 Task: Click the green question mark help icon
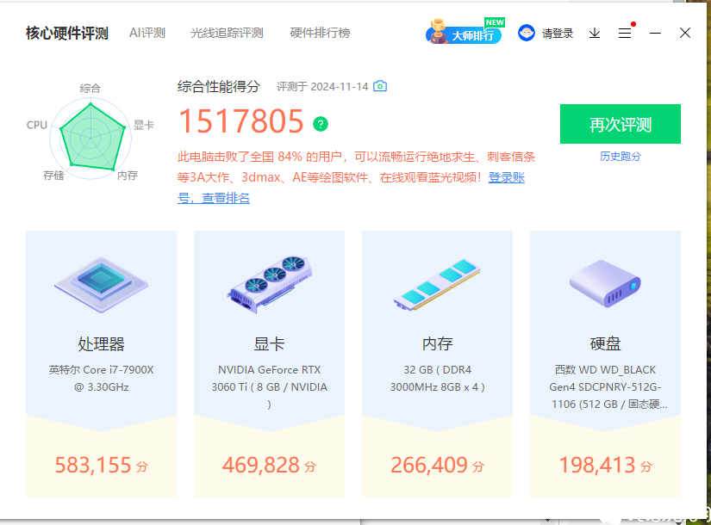point(321,124)
